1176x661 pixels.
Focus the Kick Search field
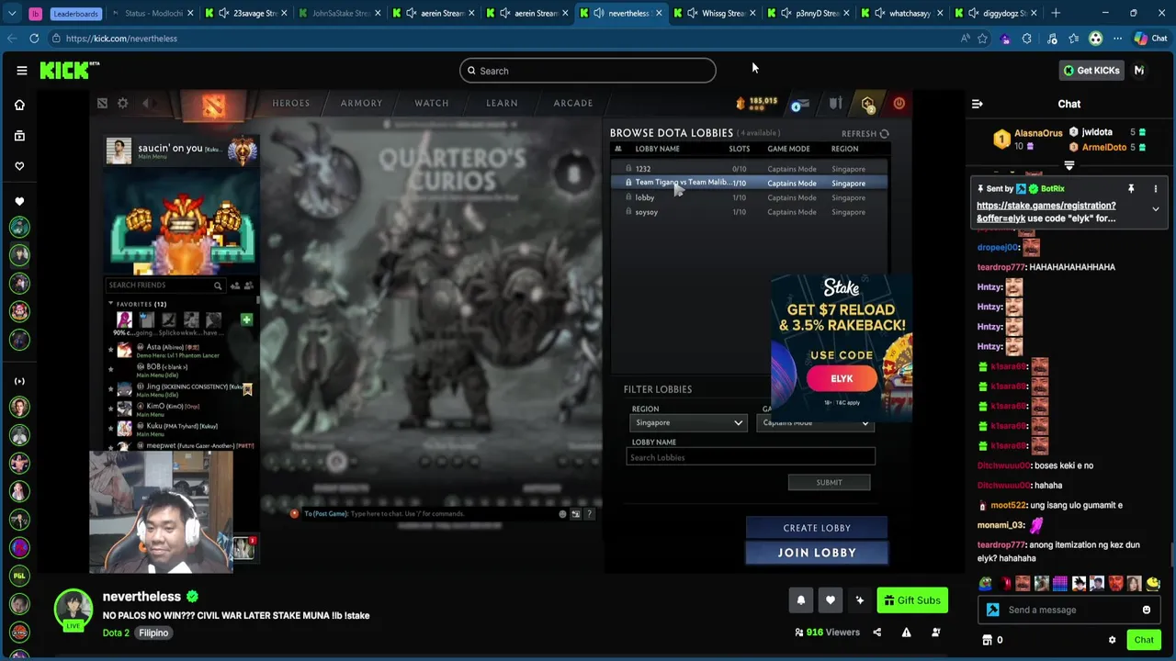click(x=588, y=71)
